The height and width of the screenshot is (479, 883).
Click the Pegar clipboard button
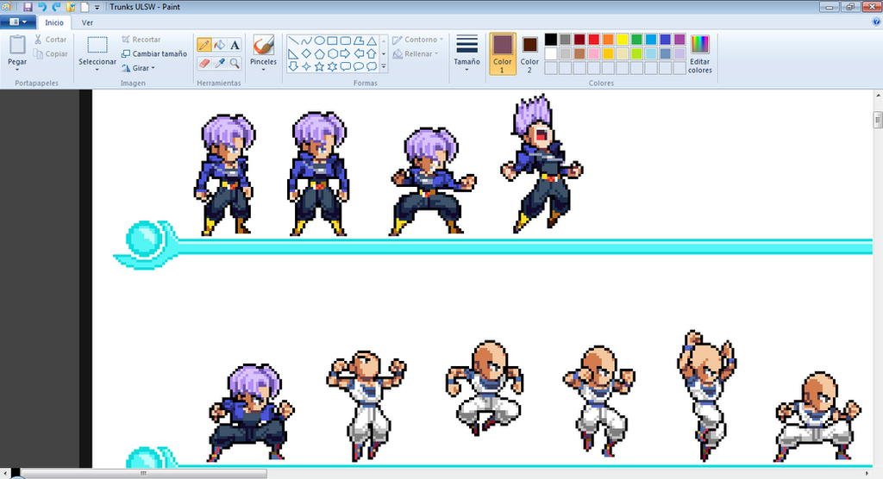point(17,50)
